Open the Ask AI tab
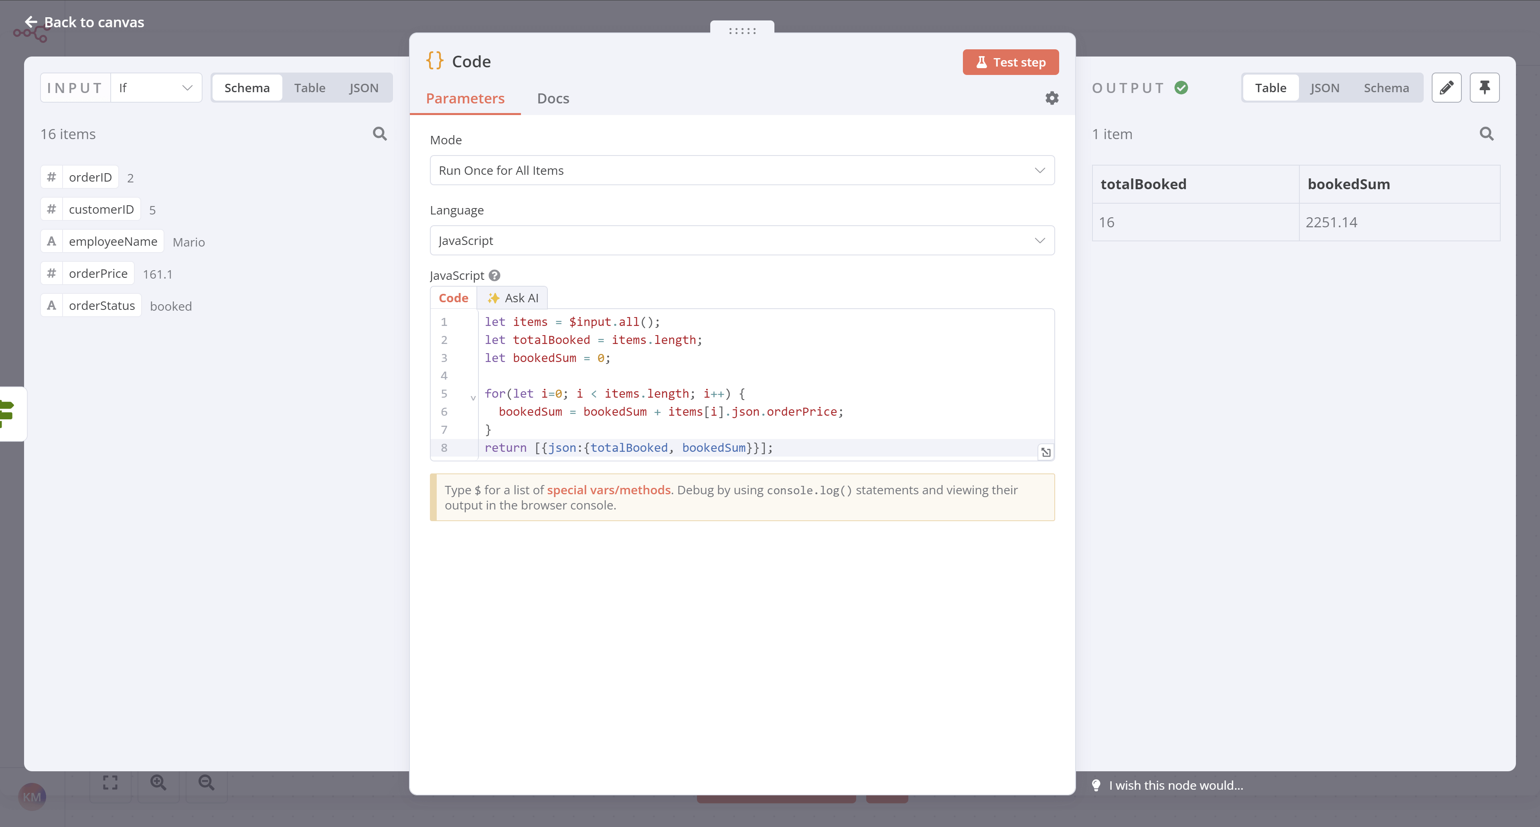 (x=513, y=297)
